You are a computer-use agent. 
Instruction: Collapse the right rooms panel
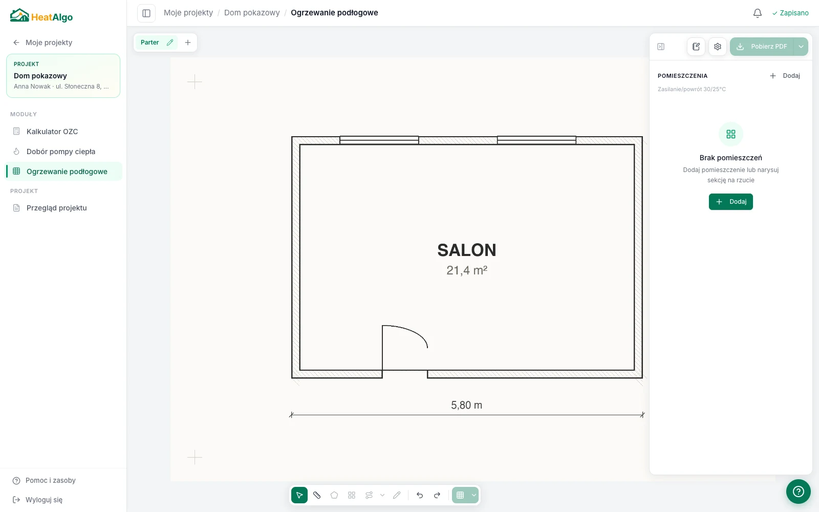point(661,47)
